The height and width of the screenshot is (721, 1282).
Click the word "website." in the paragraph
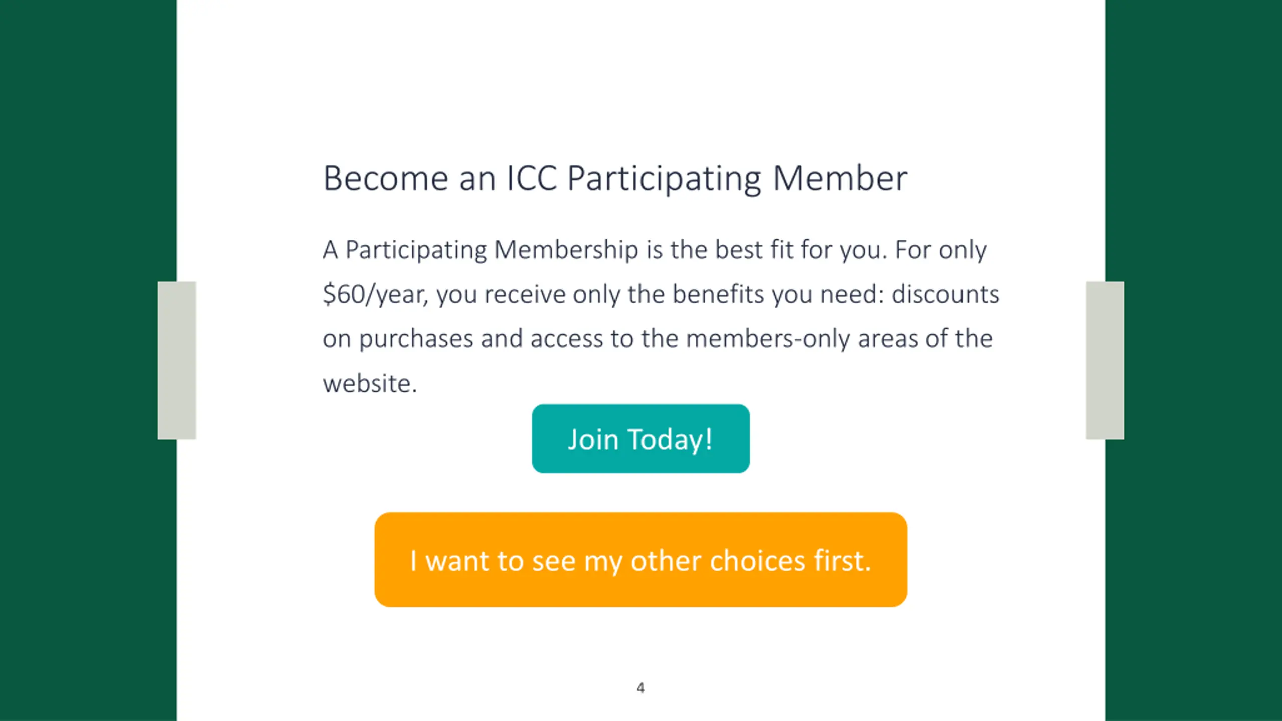(x=370, y=384)
